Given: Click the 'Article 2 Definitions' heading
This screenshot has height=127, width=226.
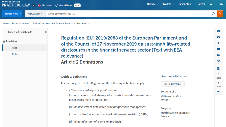Looking at the screenshot, I should 82,62.
